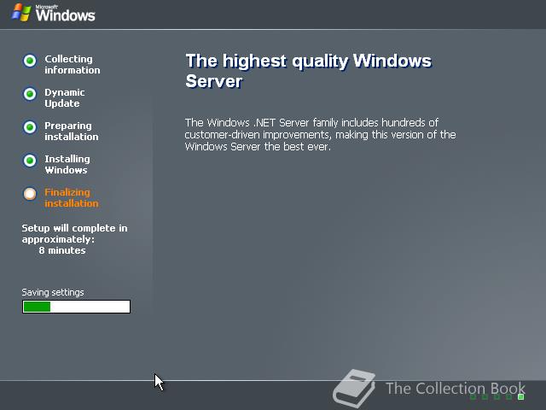The height and width of the screenshot is (410, 546).
Task: Click The highest quality Windows Server heading
Action: [309, 71]
